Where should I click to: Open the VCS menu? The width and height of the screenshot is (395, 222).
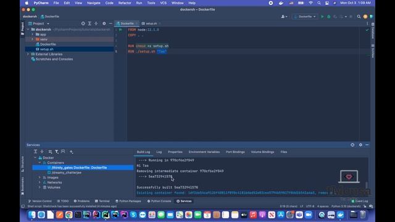[x=163, y=3]
